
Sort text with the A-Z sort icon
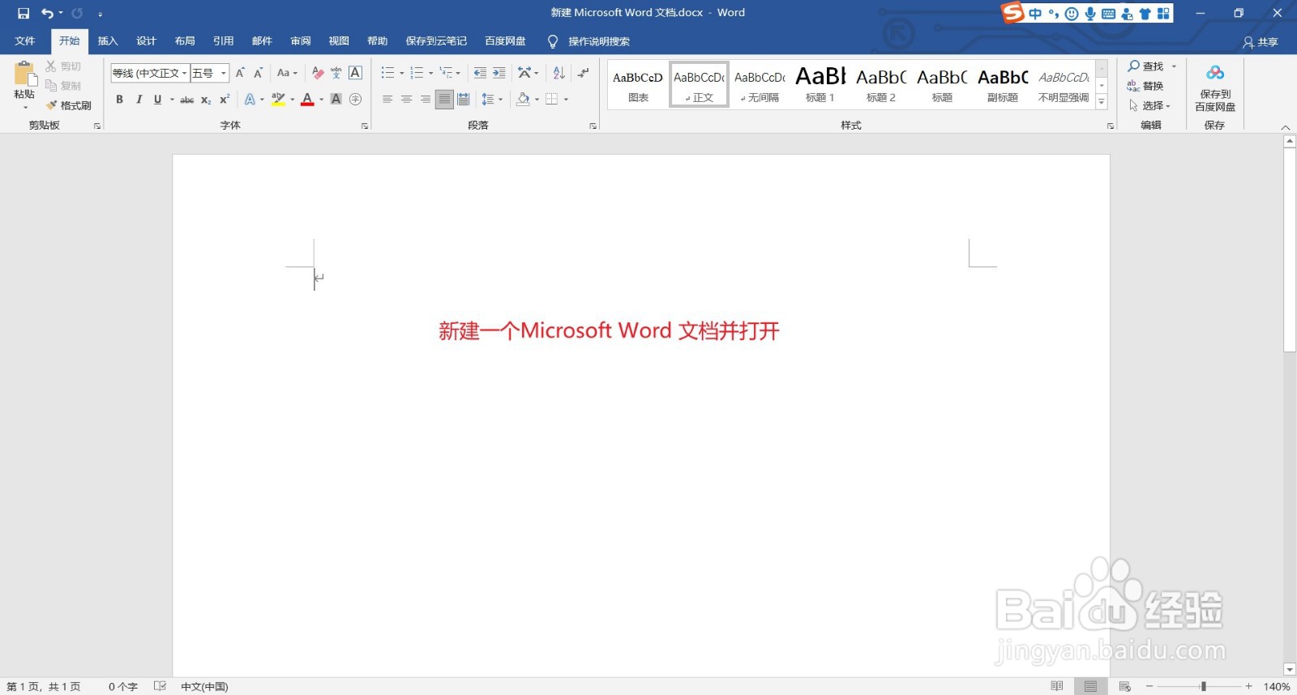559,73
